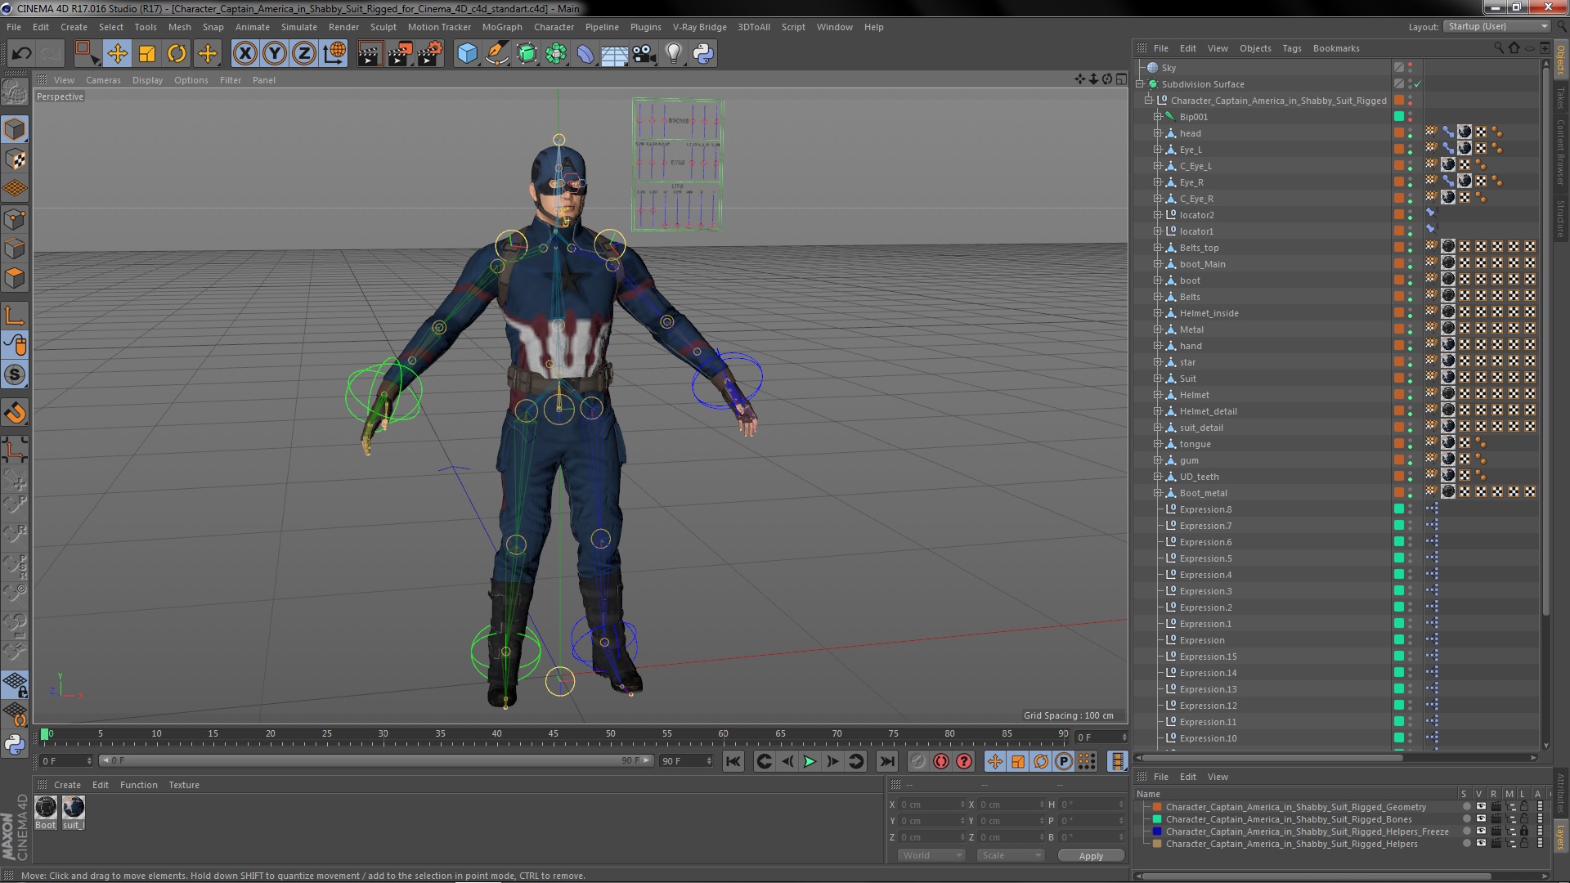
Task: Click the Apply button
Action: (1091, 856)
